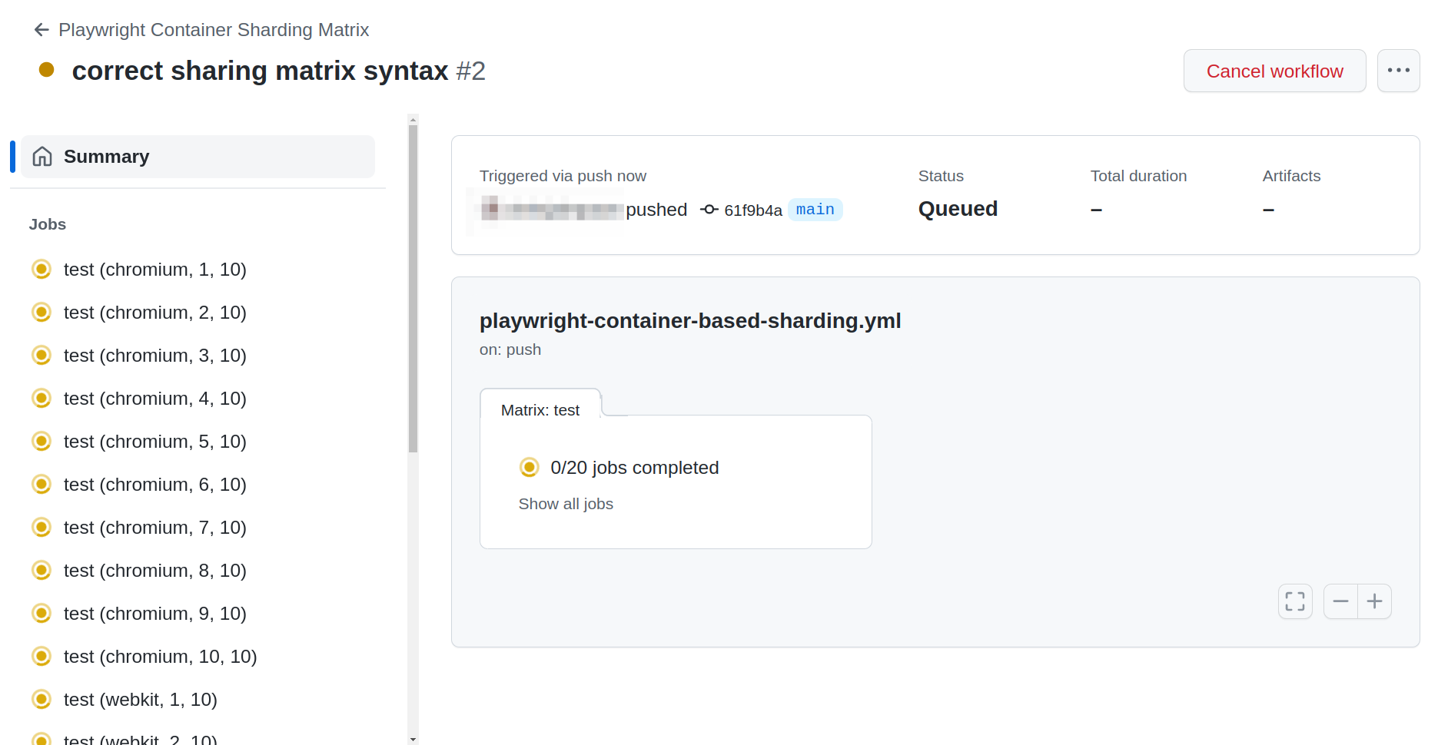Image resolution: width=1438 pixels, height=745 pixels.
Task: Click the back arrow to Playwright Container Sharding Matrix
Action: click(42, 30)
